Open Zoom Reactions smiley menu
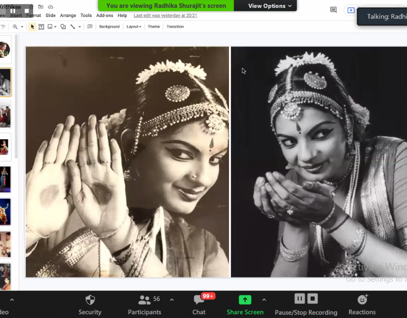The image size is (407, 318). [362, 305]
